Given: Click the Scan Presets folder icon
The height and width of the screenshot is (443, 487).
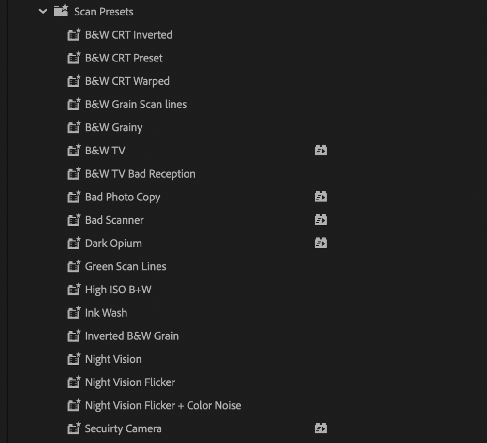Looking at the screenshot, I should (61, 11).
